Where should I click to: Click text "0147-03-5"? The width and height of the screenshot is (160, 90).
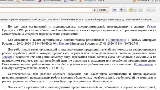point(55,68)
